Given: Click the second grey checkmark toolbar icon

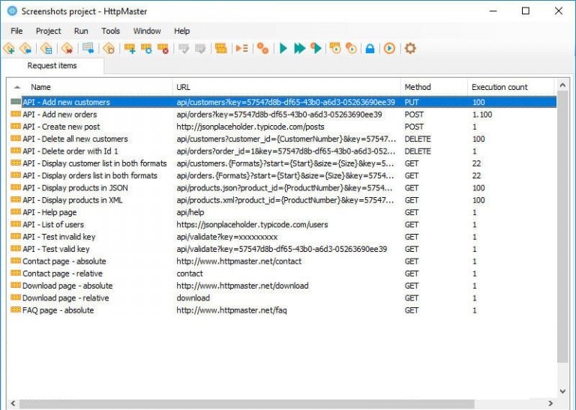Looking at the screenshot, I should coord(200,48).
